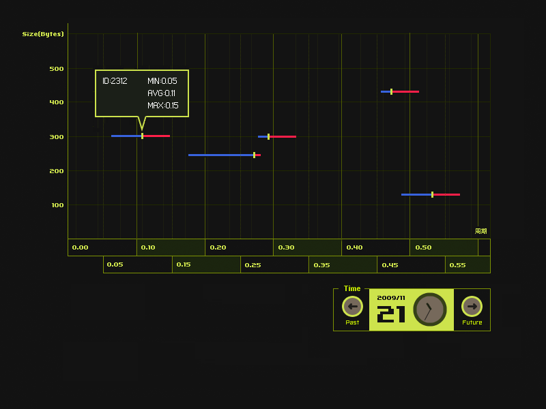
Task: Select the 0.30 axis segment
Action: 307,247
